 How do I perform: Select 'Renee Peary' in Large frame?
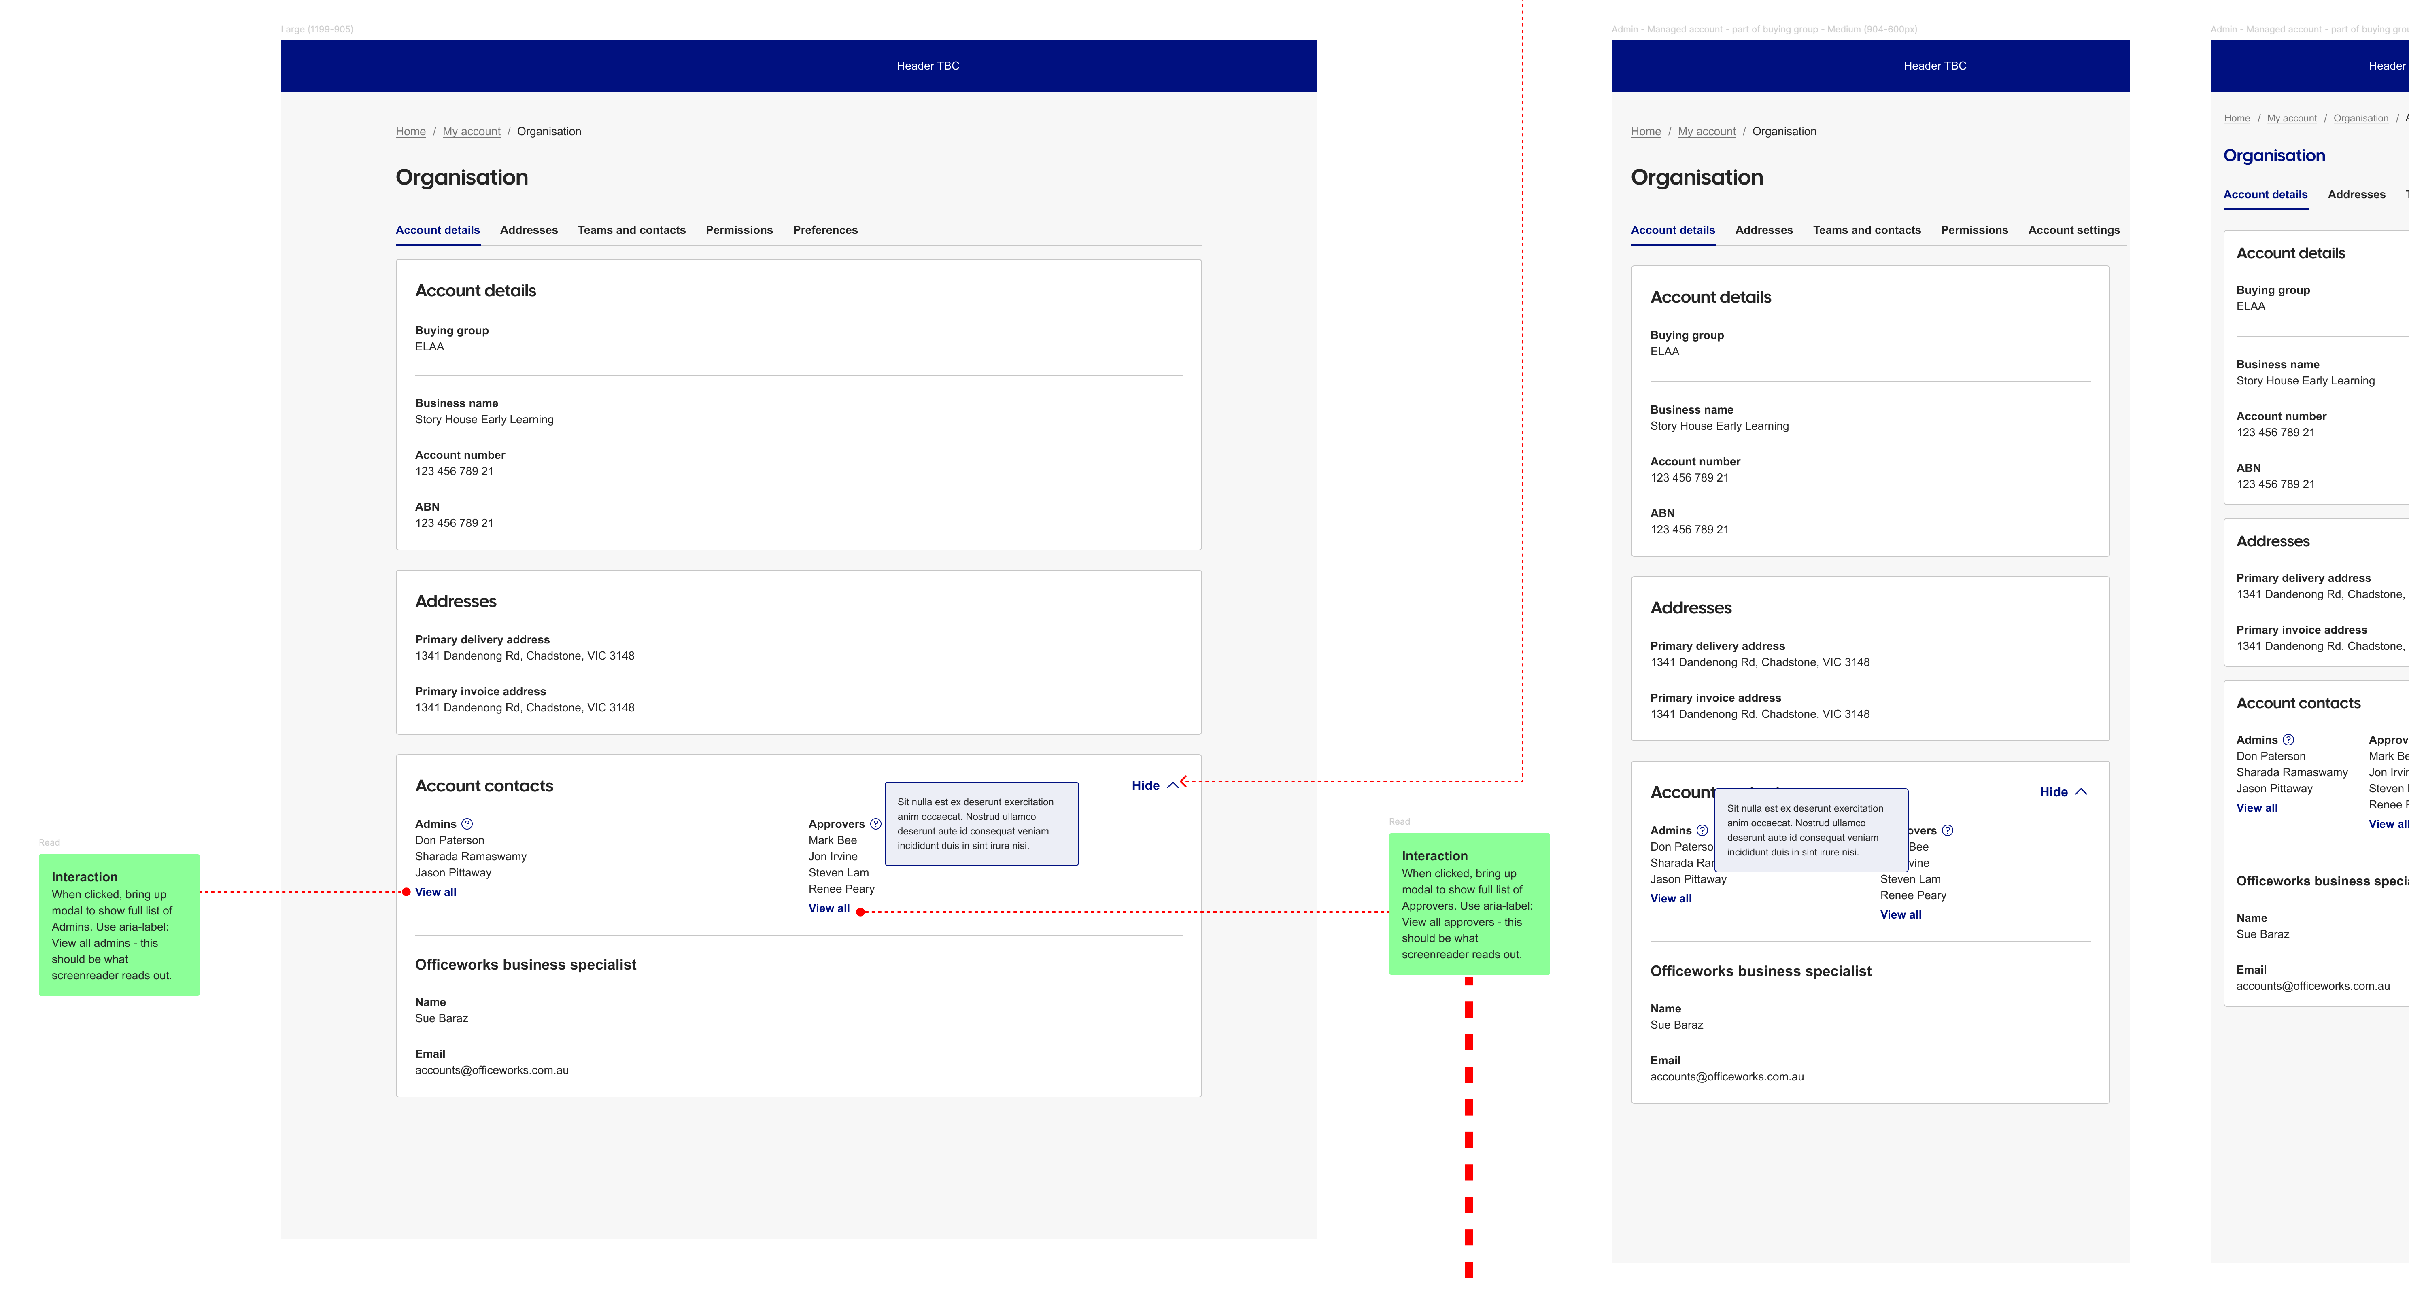tap(842, 889)
